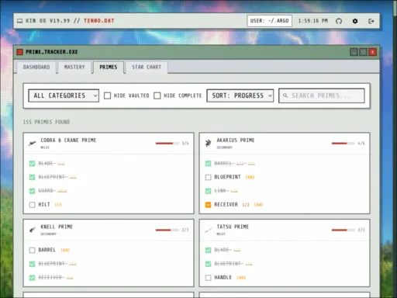Check Tatsu Prime Handle
This screenshot has width=397, height=298.
tap(208, 278)
